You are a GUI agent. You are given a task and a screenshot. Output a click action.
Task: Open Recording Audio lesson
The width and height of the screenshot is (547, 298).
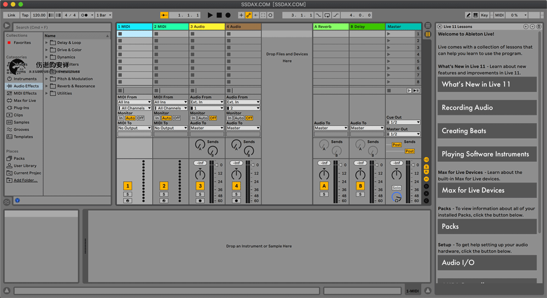pyautogui.click(x=487, y=108)
